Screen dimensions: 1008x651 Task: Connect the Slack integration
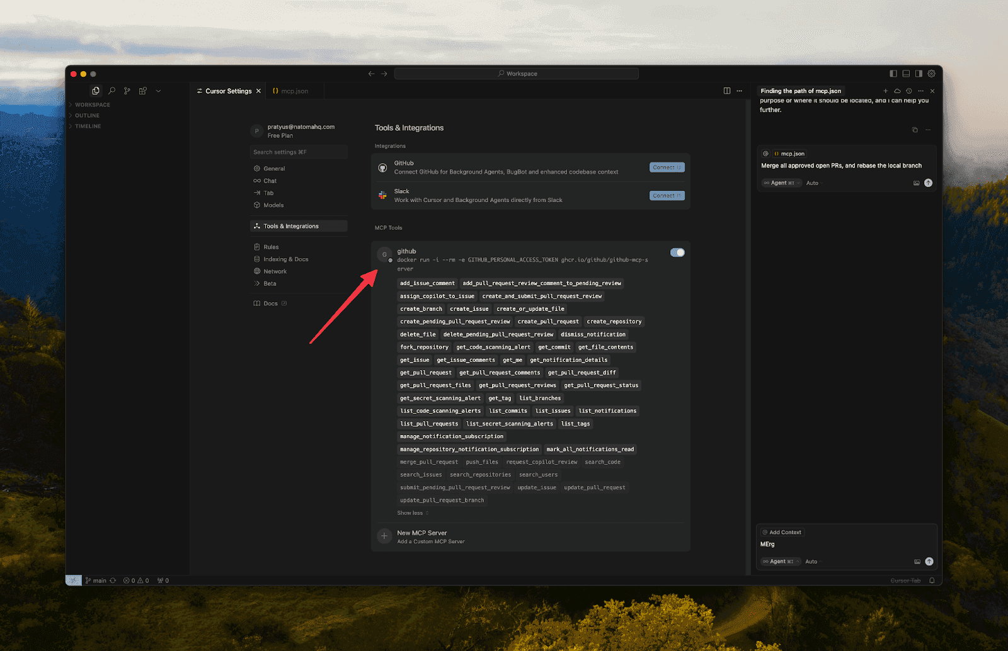667,196
